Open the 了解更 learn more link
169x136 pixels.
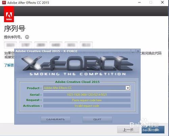pyautogui.click(x=9, y=65)
